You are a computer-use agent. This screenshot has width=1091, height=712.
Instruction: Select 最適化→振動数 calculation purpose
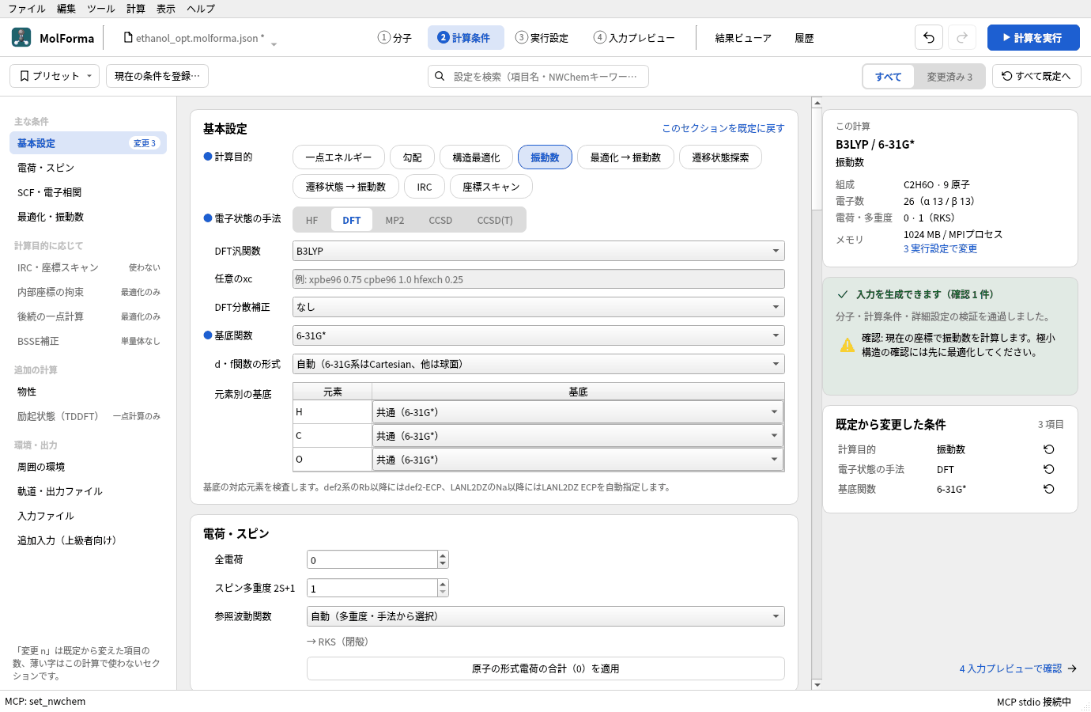(x=625, y=157)
